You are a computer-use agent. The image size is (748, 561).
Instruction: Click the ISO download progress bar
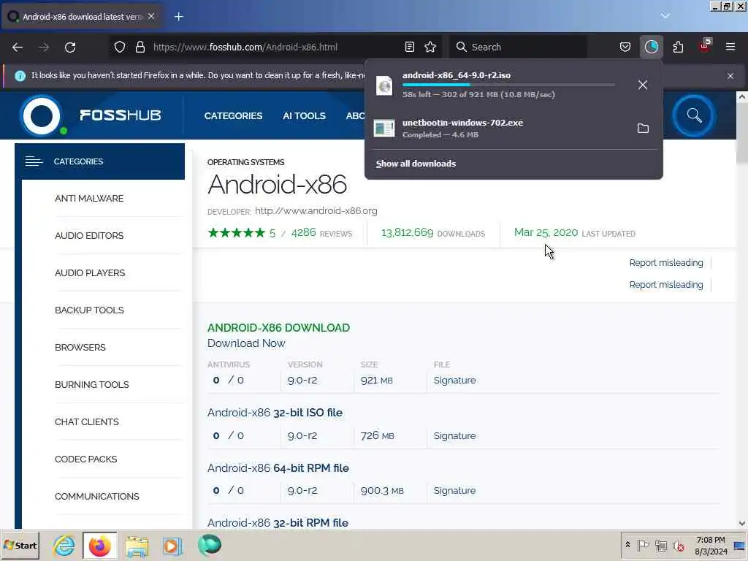click(508, 85)
